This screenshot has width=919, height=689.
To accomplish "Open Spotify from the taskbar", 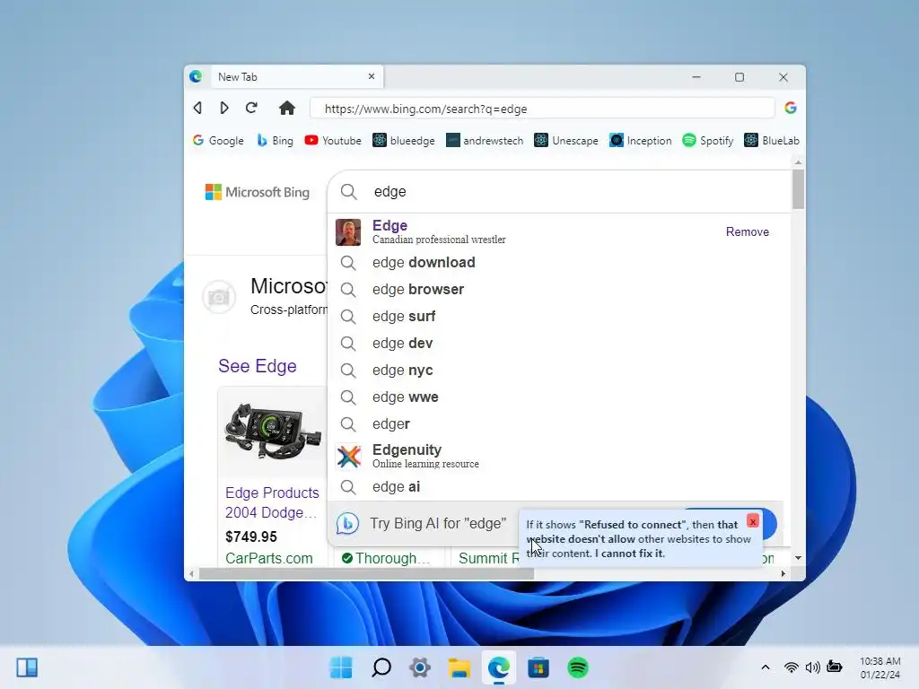I will coord(578,667).
